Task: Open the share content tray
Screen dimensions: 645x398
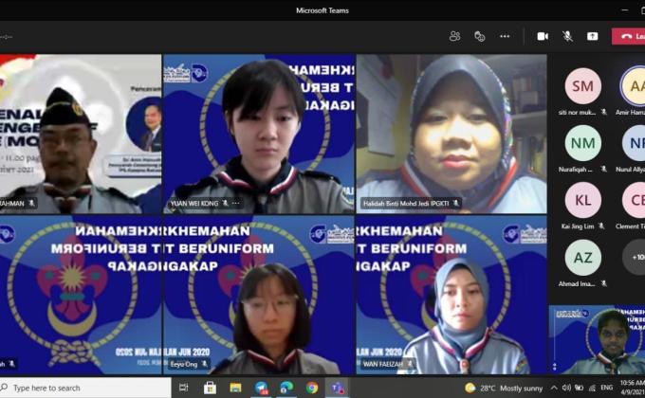Action: pos(592,36)
